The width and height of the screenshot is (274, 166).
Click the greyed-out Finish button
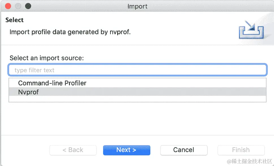tap(241, 150)
